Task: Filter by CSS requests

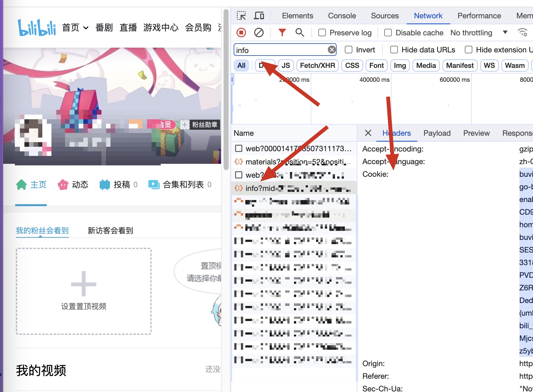Action: 352,65
